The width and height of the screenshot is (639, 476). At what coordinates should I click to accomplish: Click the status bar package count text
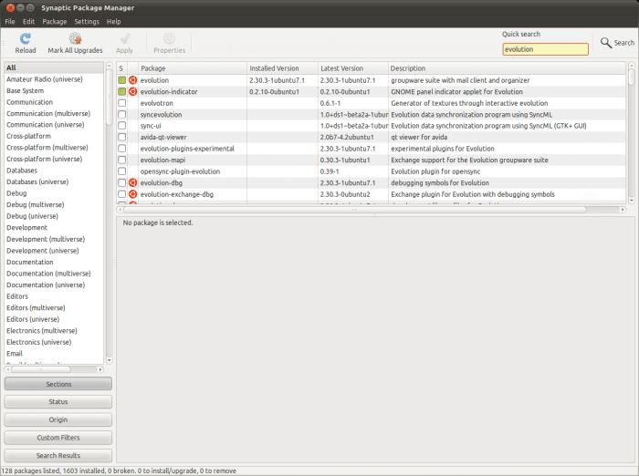click(119, 471)
